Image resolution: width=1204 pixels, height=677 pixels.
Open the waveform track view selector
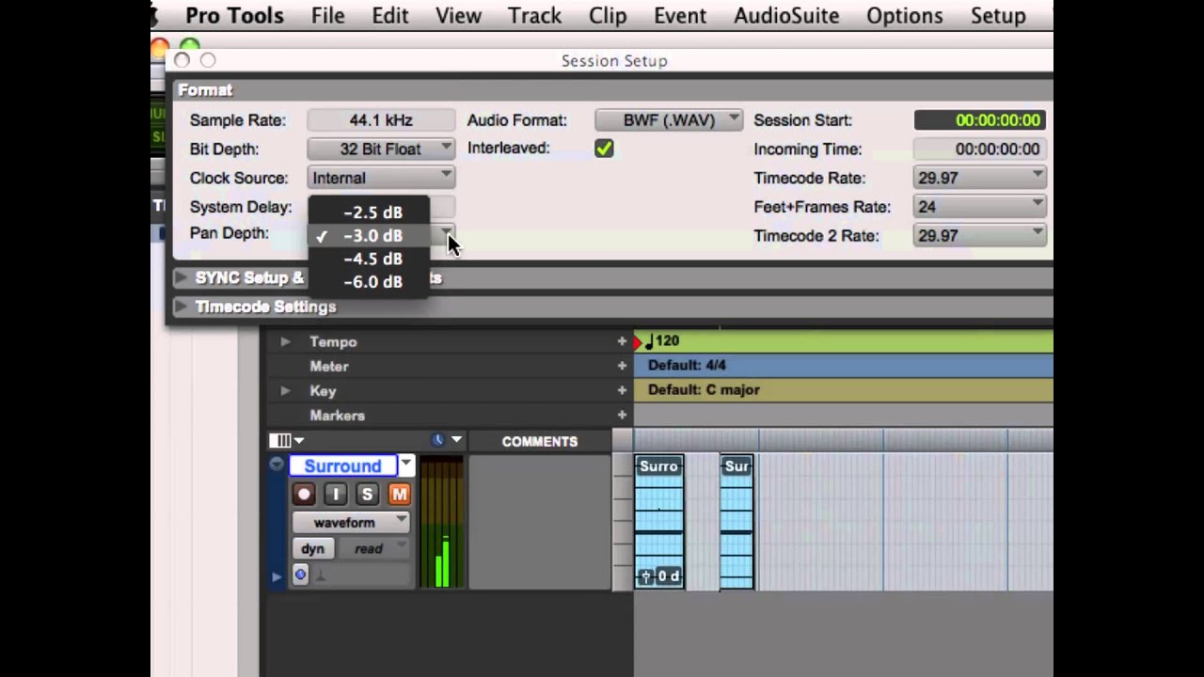(x=350, y=522)
